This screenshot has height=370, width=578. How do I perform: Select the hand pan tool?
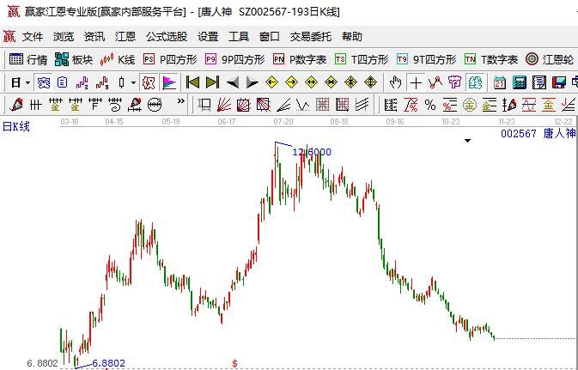tap(396, 82)
